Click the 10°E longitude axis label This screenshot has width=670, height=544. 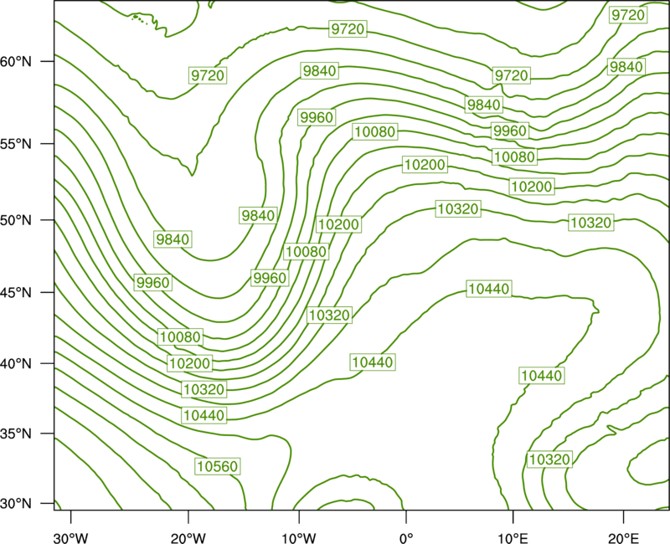click(513, 538)
